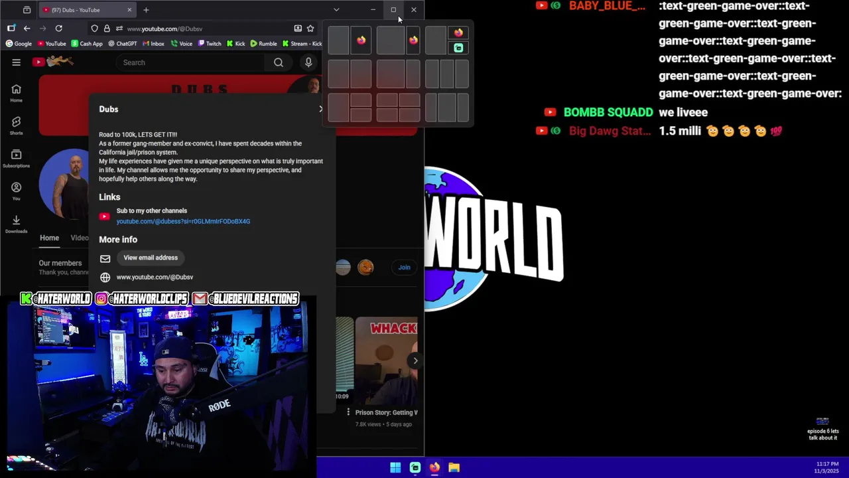This screenshot has width=849, height=478.
Task: Reload the current YouTube page
Action: pos(58,29)
